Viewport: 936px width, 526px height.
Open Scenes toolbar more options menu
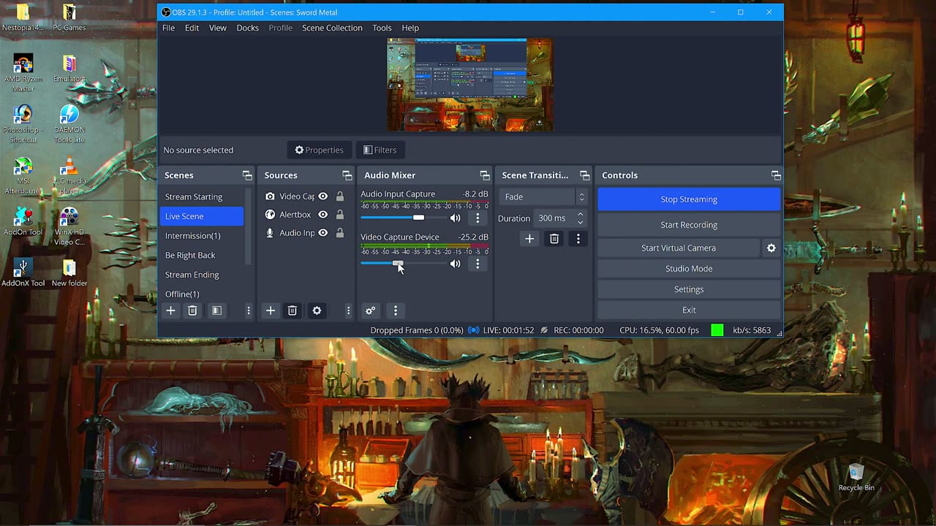point(249,310)
